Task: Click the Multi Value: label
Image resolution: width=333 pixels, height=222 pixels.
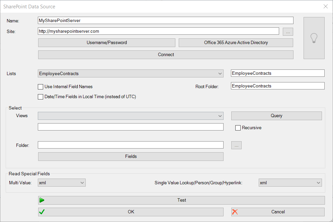Action: tap(20, 183)
